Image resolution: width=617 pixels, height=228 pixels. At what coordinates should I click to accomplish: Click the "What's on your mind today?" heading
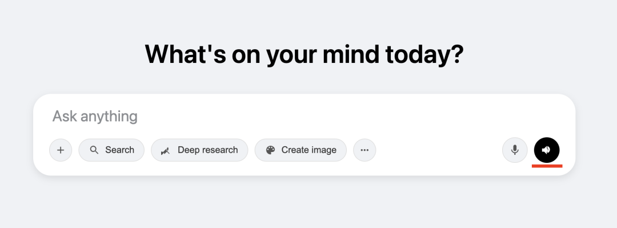(305, 54)
